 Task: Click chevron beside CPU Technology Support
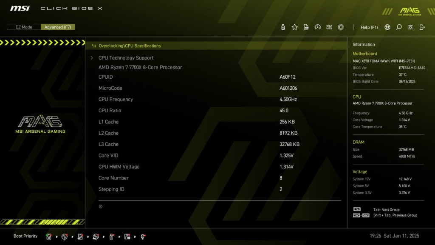coord(92,58)
